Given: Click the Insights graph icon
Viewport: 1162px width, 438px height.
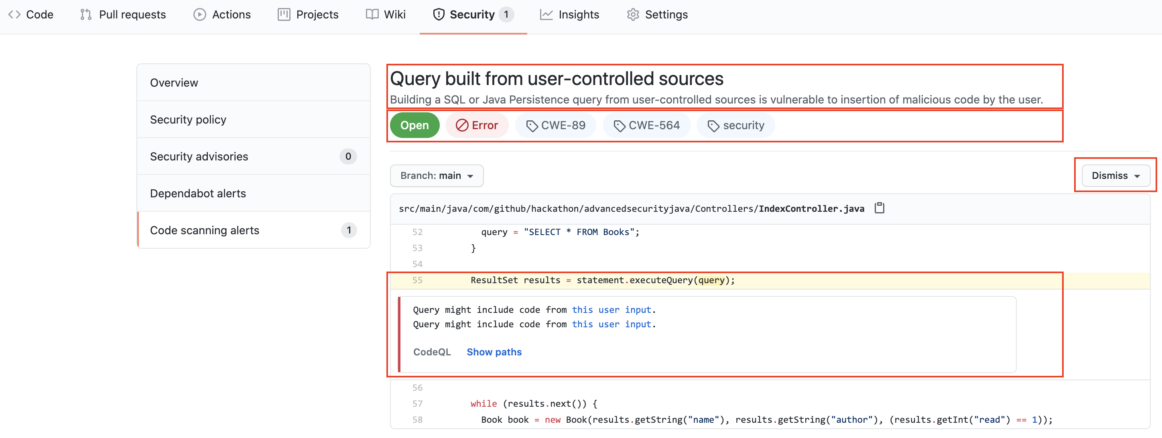Looking at the screenshot, I should coord(546,14).
